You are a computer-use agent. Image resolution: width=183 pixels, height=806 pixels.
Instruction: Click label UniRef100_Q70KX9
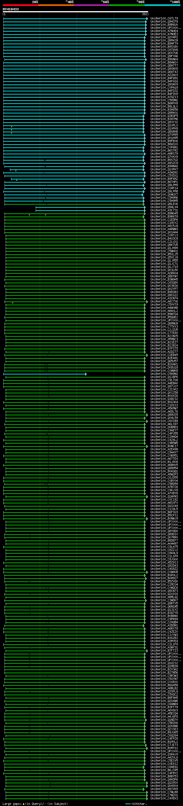(x=164, y=157)
